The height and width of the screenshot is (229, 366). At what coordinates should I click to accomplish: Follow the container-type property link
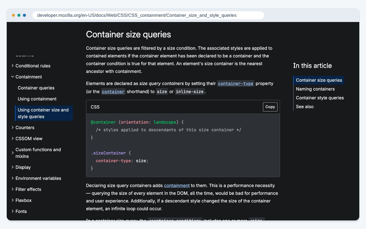pyautogui.click(x=236, y=84)
